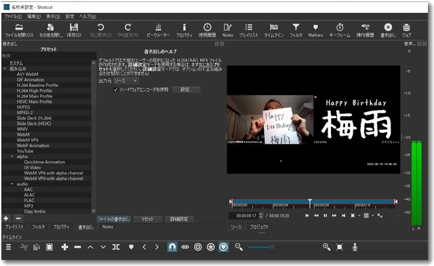Viewport: 434px width, 266px height.
Task: Toggle the player grid display button
Action: [366, 216]
